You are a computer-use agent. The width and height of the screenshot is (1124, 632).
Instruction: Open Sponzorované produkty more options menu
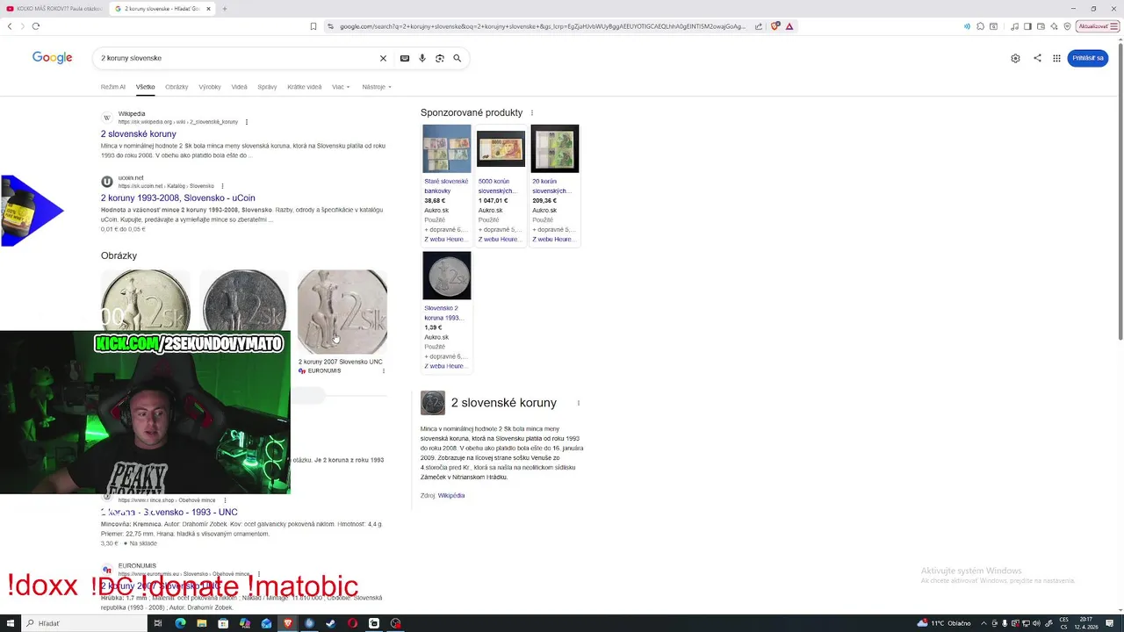[531, 112]
